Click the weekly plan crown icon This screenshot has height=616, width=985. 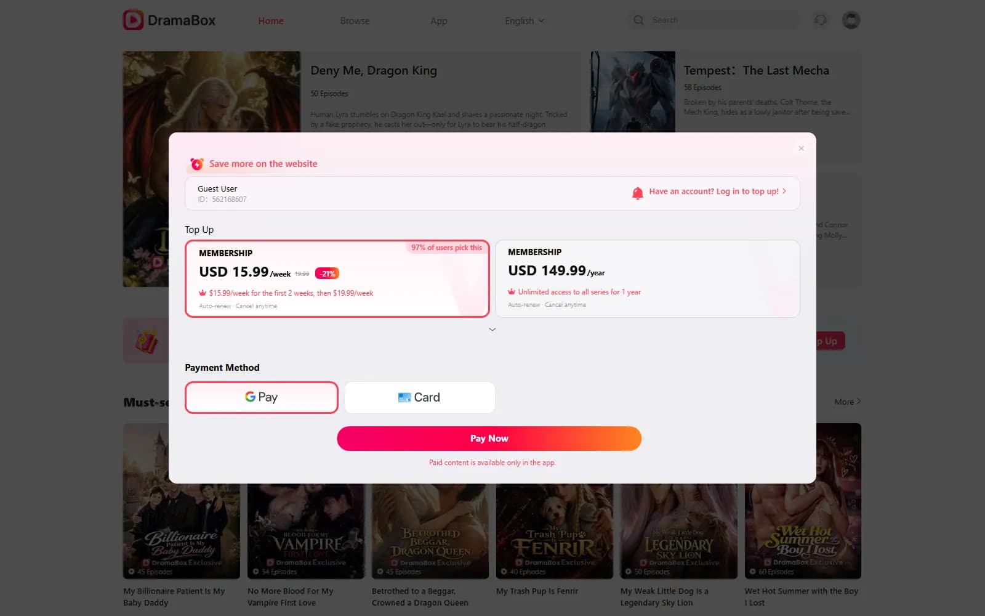(203, 293)
